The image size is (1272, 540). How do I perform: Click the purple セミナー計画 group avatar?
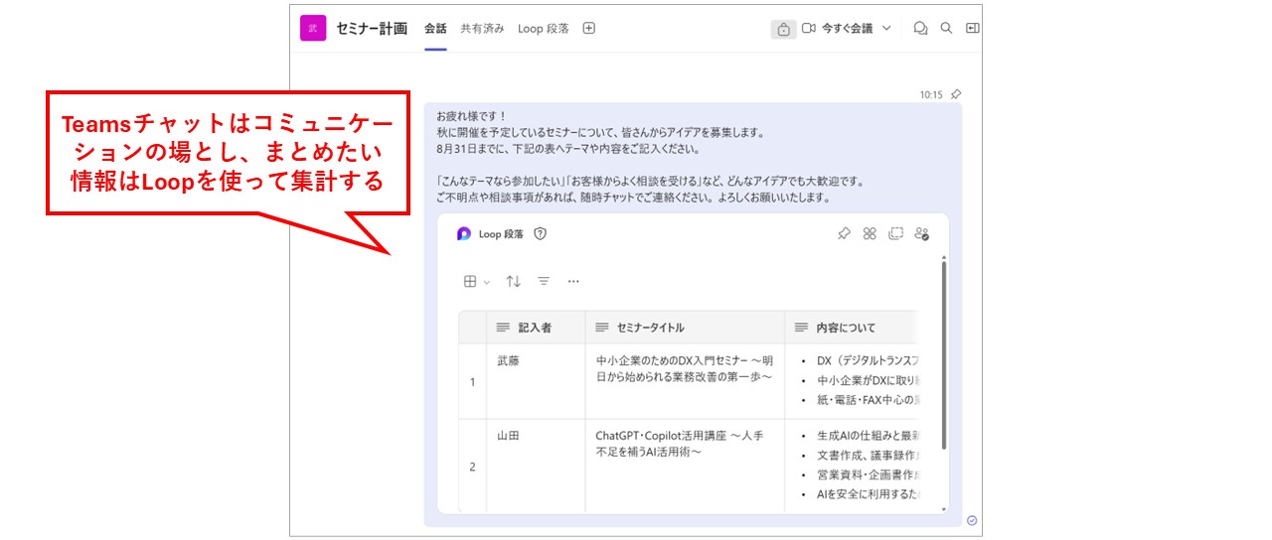pos(313,28)
